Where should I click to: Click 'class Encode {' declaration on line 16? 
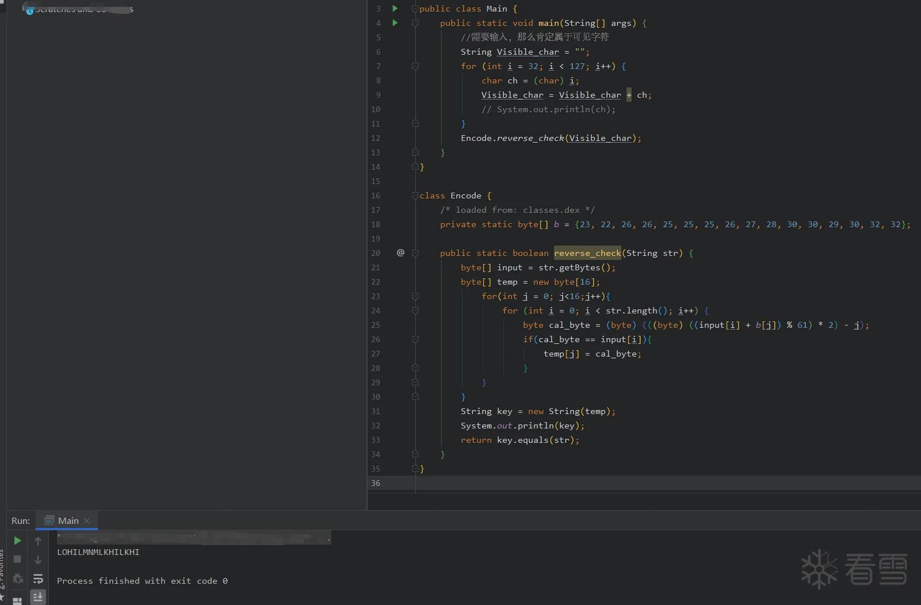point(456,196)
